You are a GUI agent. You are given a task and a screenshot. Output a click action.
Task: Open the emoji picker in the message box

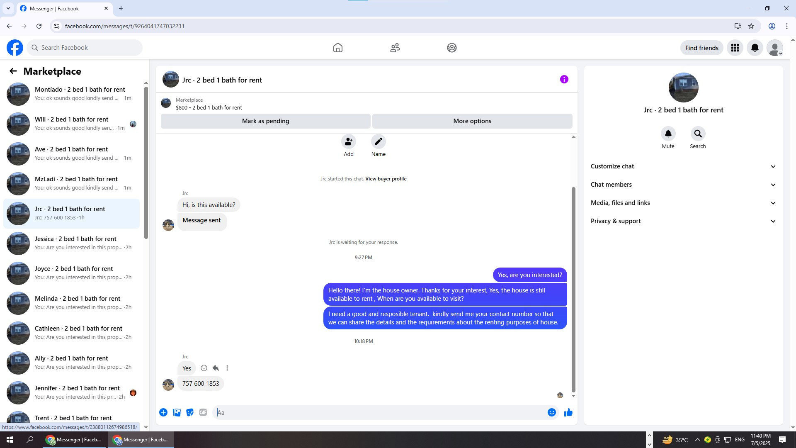click(551, 412)
